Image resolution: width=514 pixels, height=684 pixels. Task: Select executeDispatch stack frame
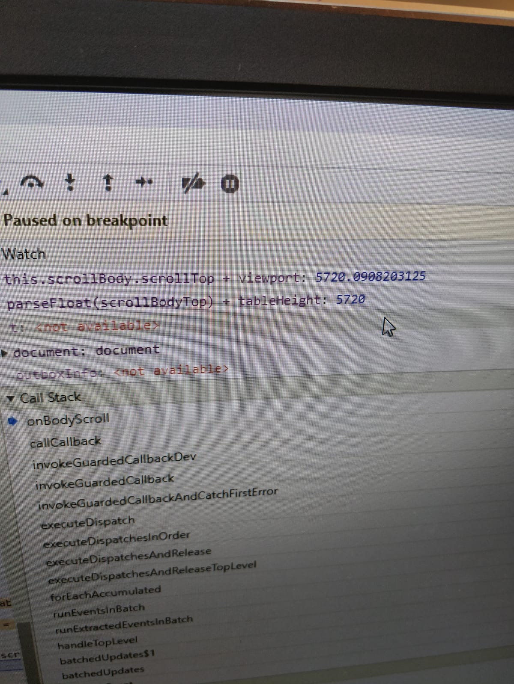(x=88, y=523)
